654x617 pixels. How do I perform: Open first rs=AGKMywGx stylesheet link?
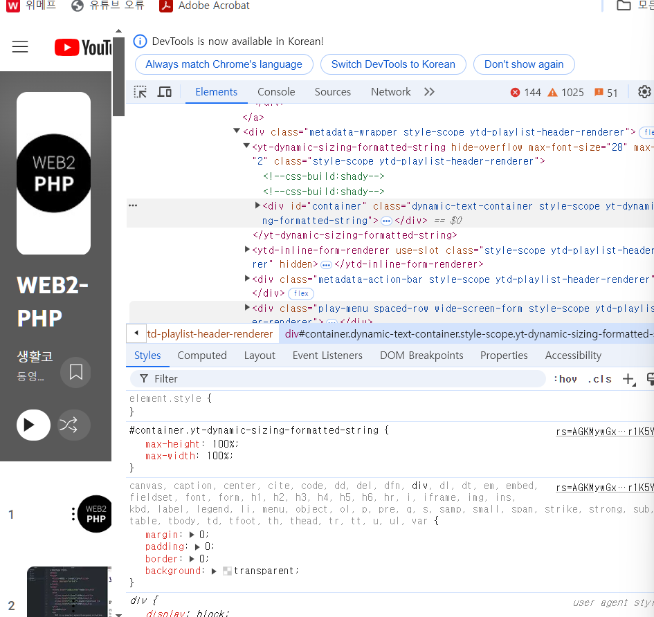pyautogui.click(x=605, y=432)
